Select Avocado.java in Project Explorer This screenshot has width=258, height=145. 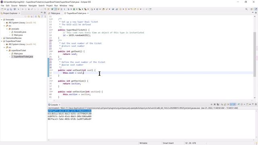(20, 32)
